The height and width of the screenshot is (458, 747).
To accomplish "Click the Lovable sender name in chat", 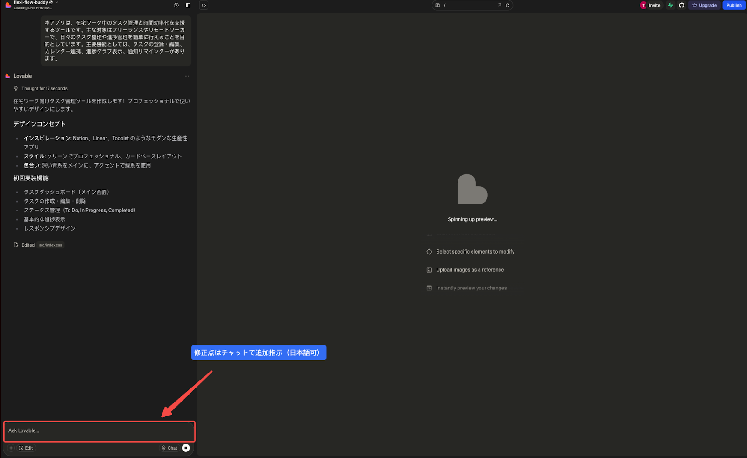I will click(x=23, y=76).
